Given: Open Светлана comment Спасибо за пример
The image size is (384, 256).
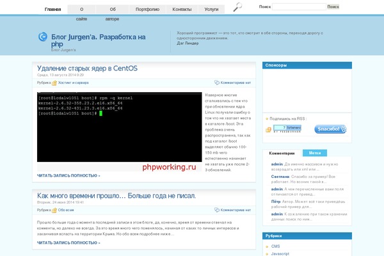Looking at the screenshot, I should point(303,179).
